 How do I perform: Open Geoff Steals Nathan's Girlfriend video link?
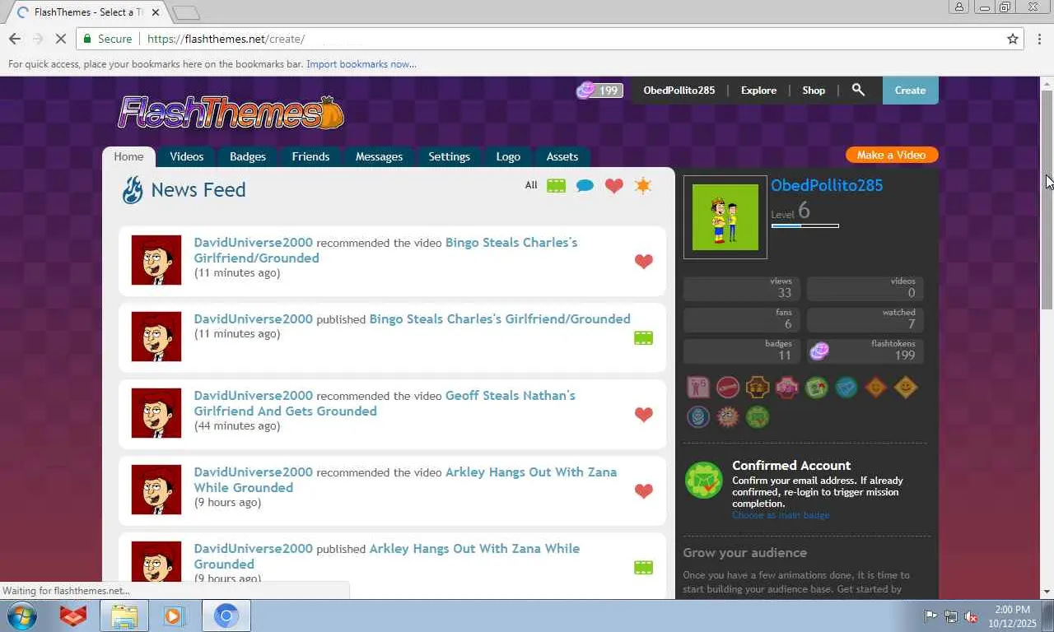point(385,403)
